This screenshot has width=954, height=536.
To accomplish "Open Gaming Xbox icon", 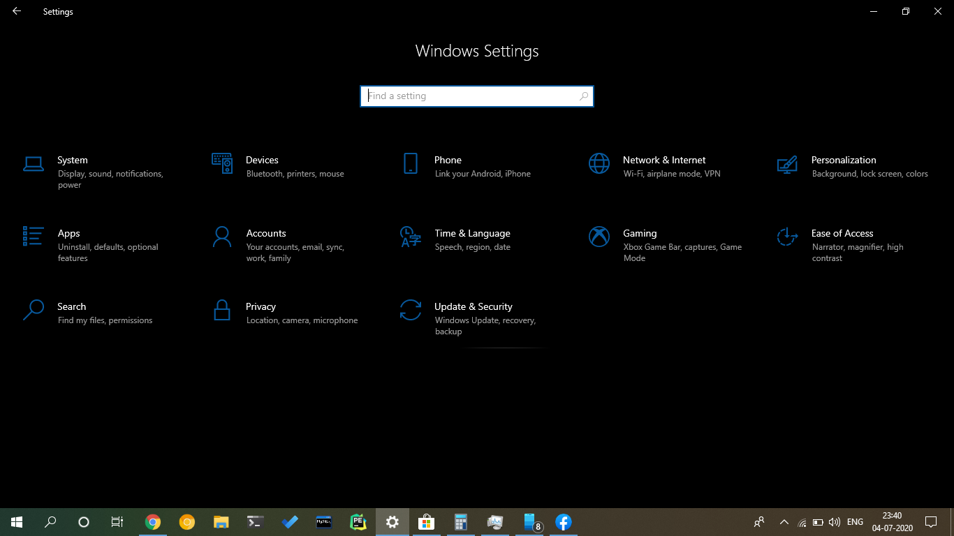I will (x=599, y=237).
